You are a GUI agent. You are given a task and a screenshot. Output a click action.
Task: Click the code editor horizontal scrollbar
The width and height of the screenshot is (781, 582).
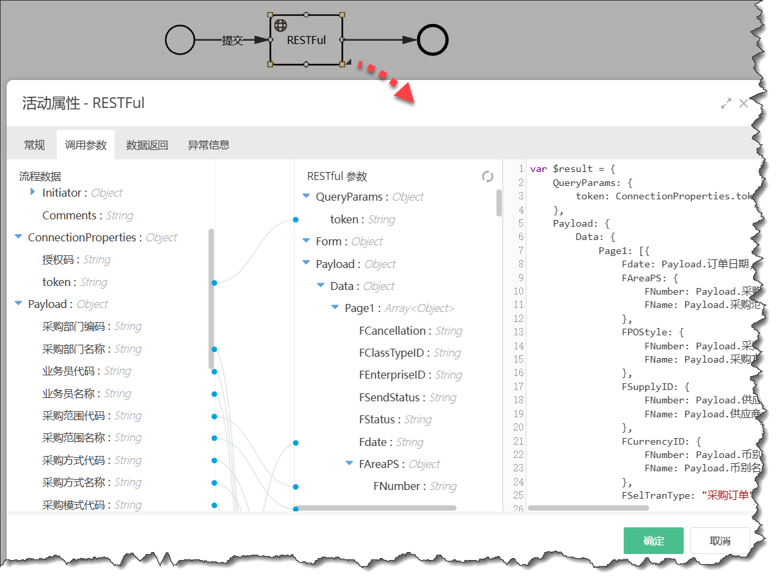point(588,508)
